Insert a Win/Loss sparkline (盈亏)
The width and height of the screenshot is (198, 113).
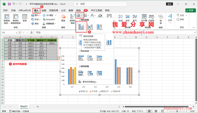click(135, 18)
